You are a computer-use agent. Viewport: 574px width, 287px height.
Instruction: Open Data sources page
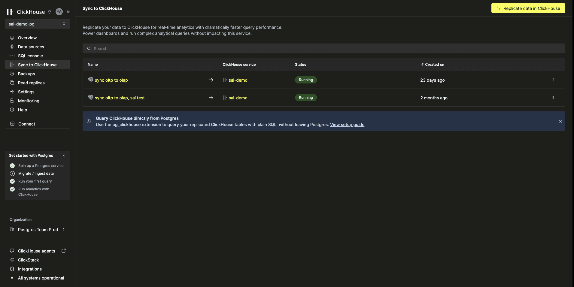pyautogui.click(x=38, y=47)
